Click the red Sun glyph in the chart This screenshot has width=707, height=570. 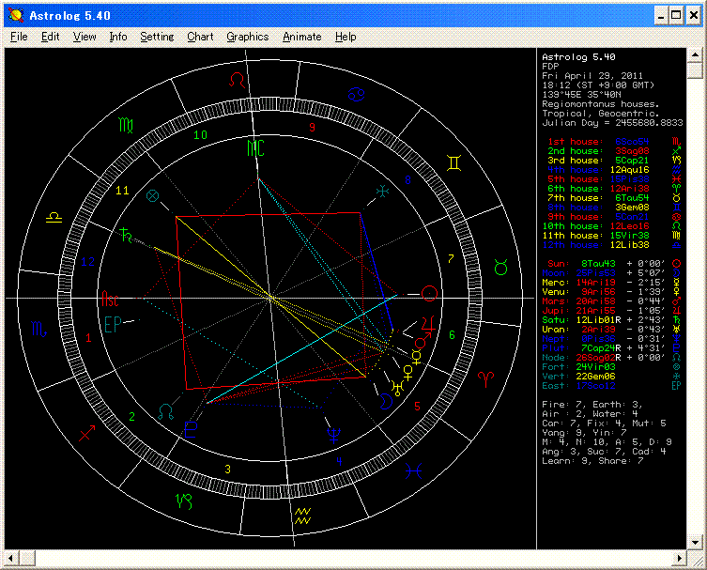coord(429,293)
